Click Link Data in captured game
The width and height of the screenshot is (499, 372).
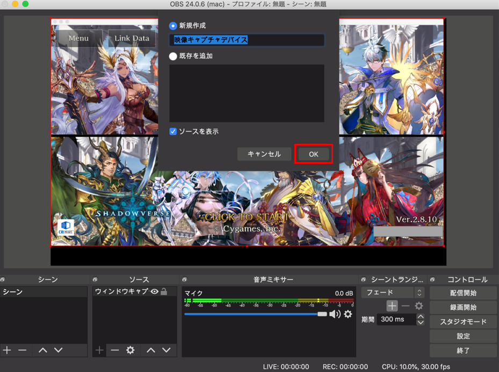[132, 38]
